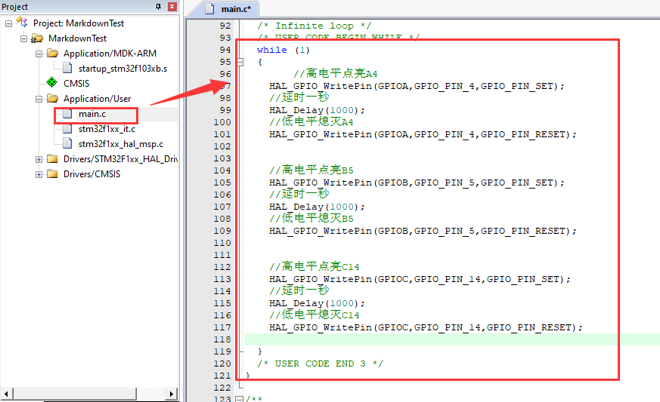
Task: Click the //低电平熄灭B5 comment on line 108
Action: click(311, 219)
